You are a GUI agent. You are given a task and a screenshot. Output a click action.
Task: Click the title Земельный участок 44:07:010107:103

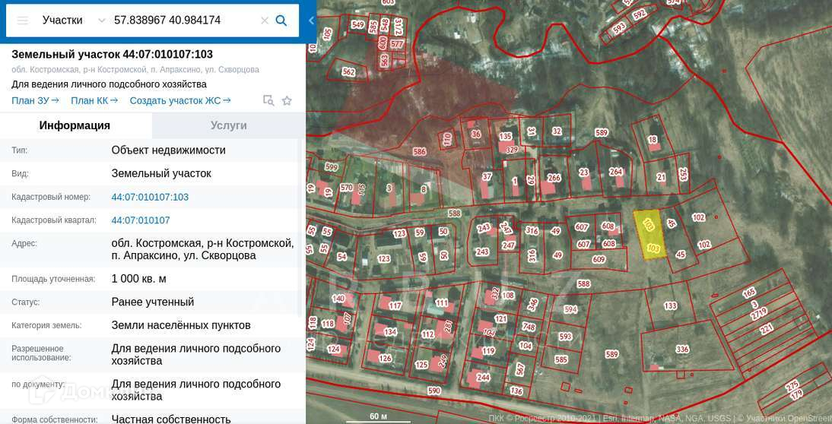pos(112,54)
